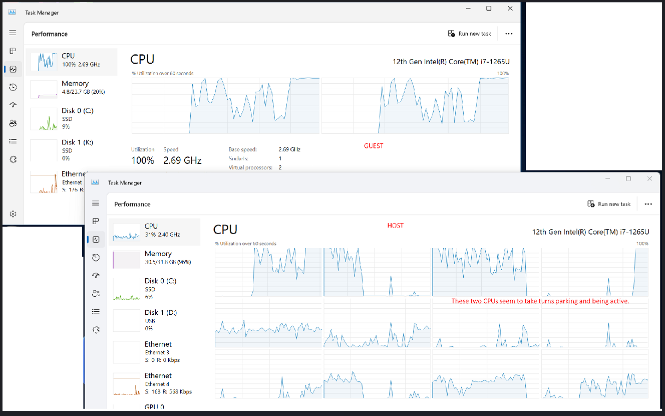Select GPU 0 entry in host Task Manager
The height and width of the screenshot is (416, 665).
pyautogui.click(x=154, y=406)
